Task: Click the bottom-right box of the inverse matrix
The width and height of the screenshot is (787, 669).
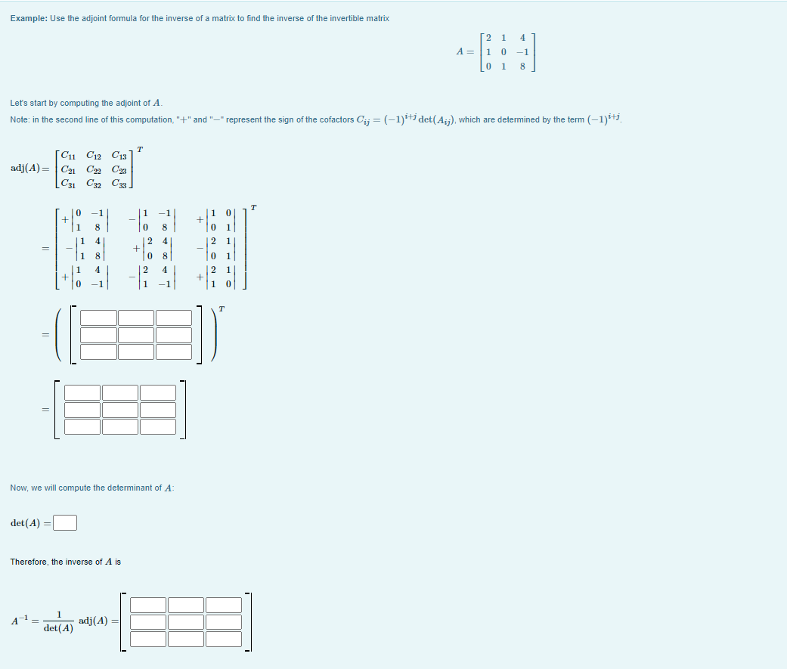Action: (224, 639)
